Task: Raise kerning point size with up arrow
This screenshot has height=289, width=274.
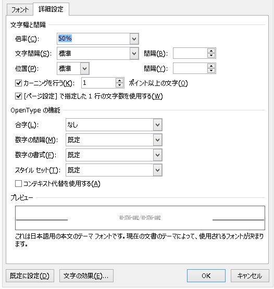Action: [x=119, y=81]
